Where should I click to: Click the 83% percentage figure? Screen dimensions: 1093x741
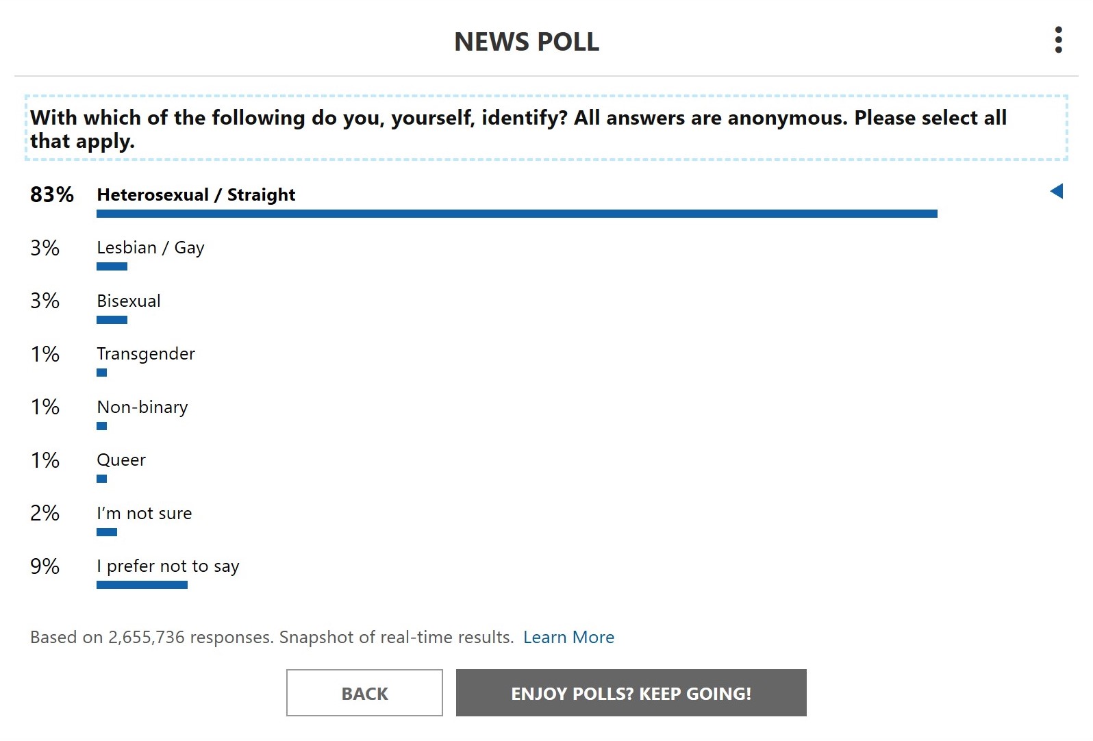(x=52, y=194)
